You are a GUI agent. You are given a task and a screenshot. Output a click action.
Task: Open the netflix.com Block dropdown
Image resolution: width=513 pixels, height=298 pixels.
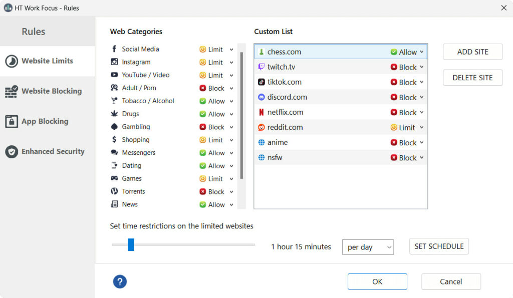click(x=407, y=113)
